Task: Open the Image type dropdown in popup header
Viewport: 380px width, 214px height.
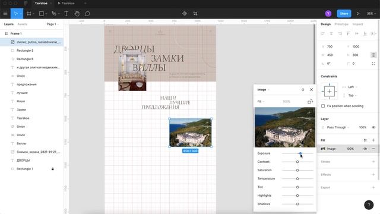Action: tap(263, 90)
